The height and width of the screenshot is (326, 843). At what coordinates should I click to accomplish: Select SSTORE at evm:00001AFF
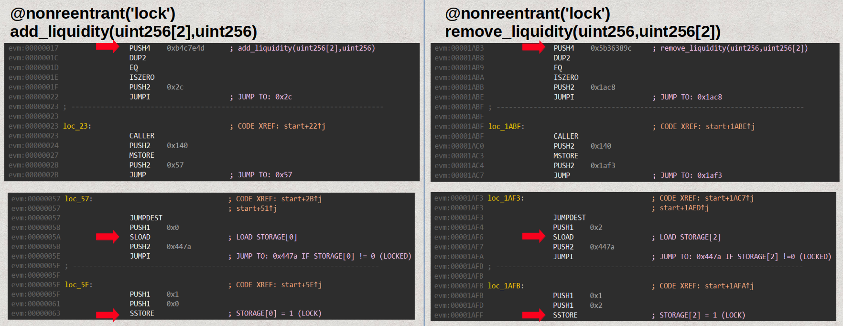click(x=565, y=315)
